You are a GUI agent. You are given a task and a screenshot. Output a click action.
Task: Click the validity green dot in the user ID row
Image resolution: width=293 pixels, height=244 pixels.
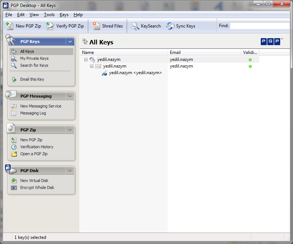(x=250, y=66)
